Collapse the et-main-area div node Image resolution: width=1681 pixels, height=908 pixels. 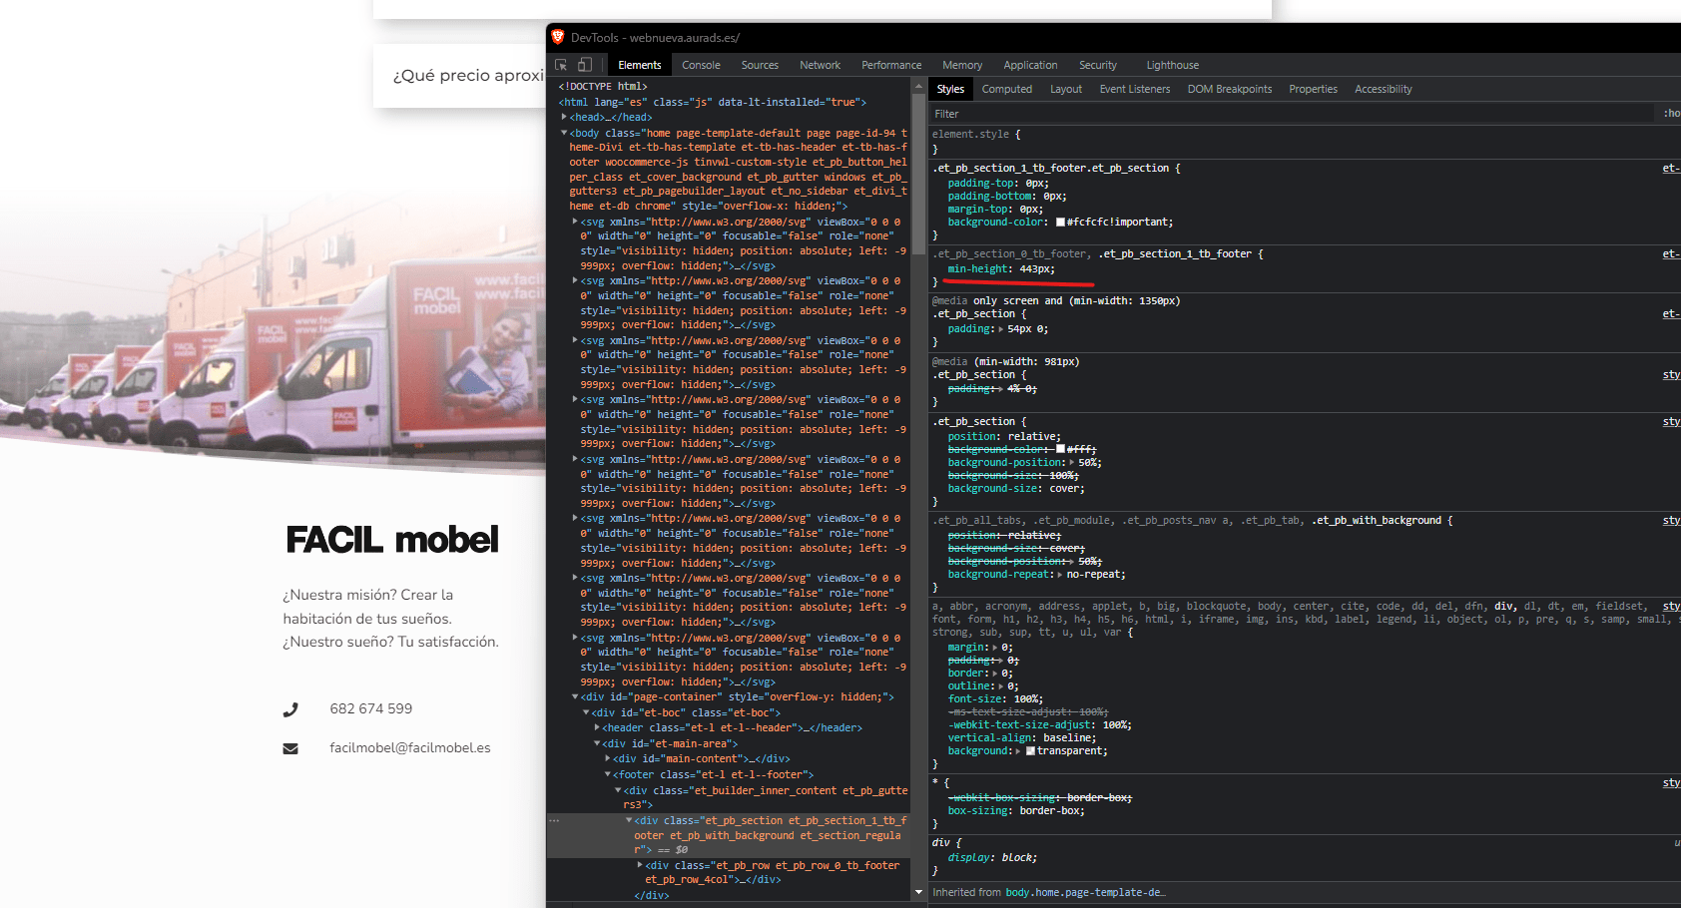pos(597,743)
